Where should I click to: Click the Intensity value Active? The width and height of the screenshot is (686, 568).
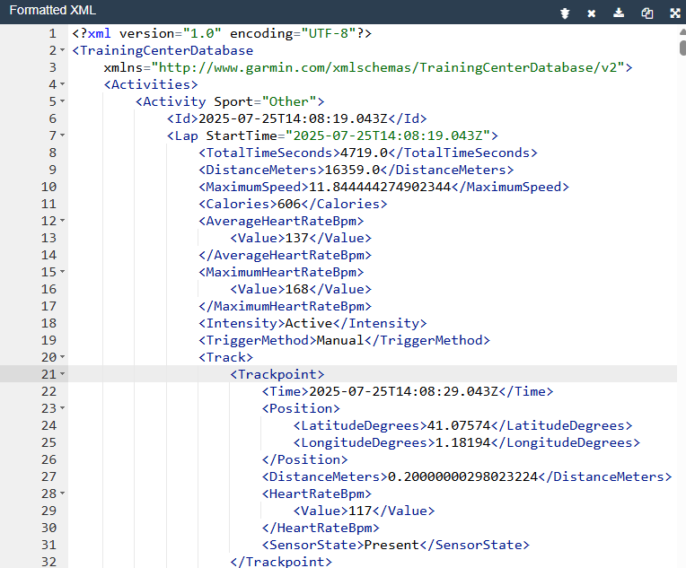(x=309, y=323)
